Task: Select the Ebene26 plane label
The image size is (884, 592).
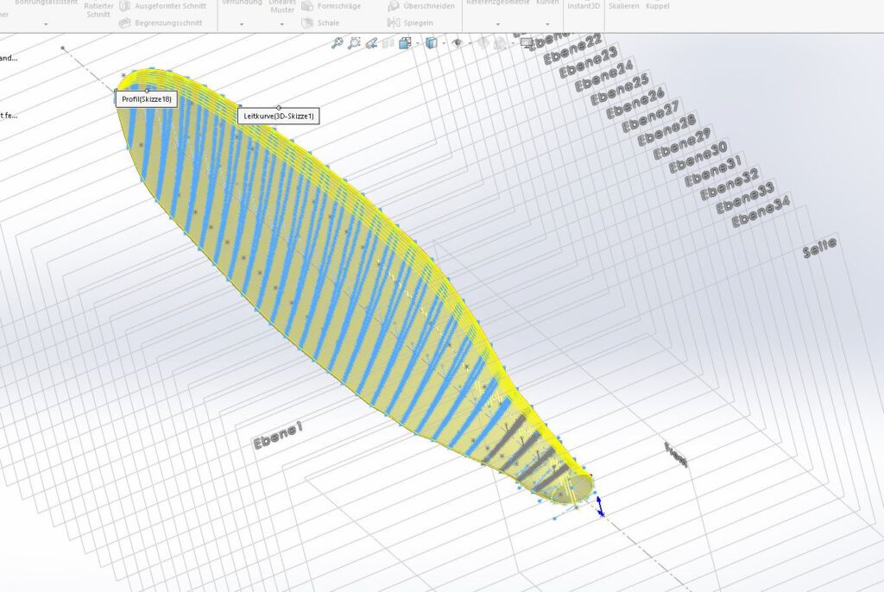Action: [635, 104]
